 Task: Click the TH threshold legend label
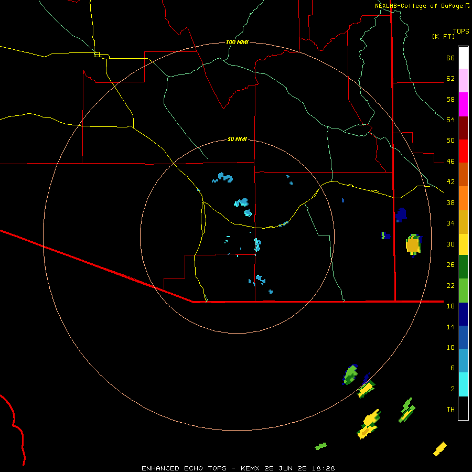[x=450, y=410]
